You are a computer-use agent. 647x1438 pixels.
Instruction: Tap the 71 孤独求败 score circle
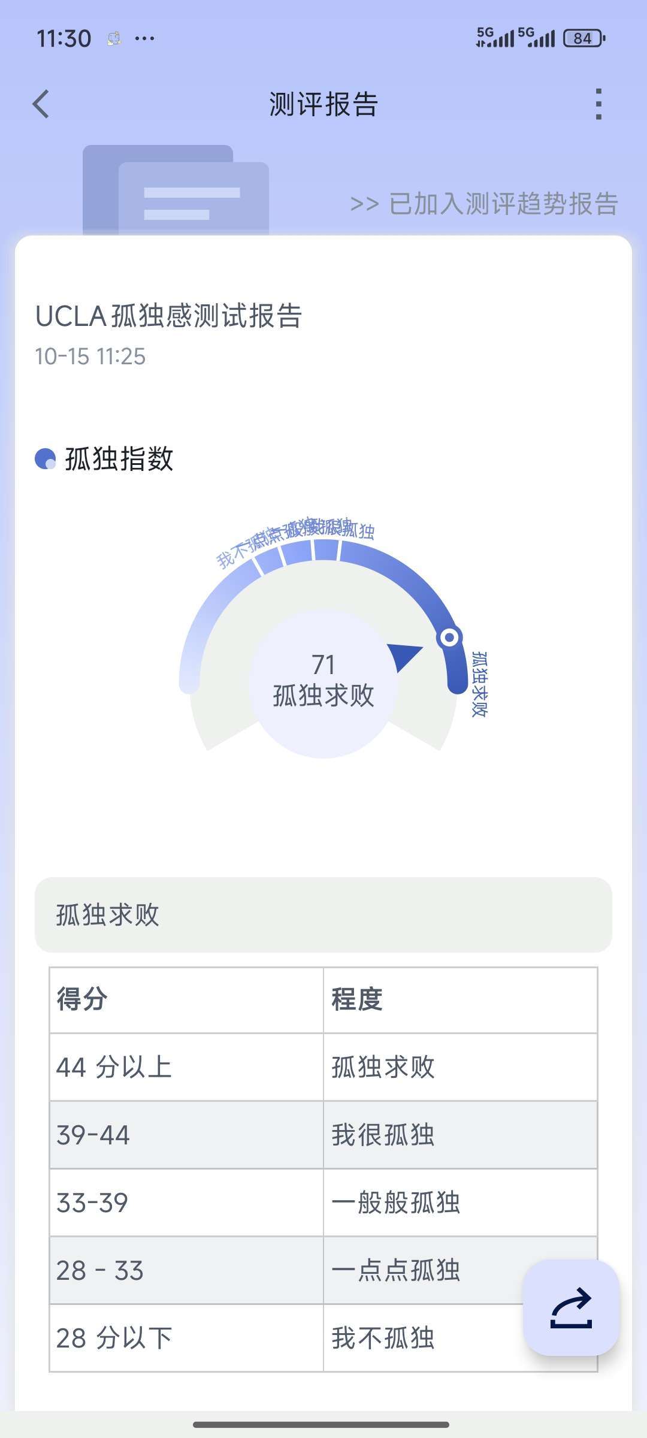[323, 683]
